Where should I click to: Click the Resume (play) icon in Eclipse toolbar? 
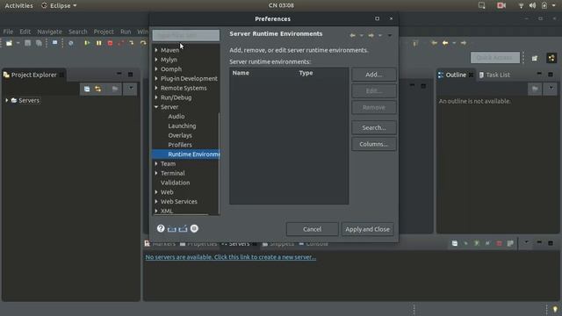pyautogui.click(x=87, y=43)
